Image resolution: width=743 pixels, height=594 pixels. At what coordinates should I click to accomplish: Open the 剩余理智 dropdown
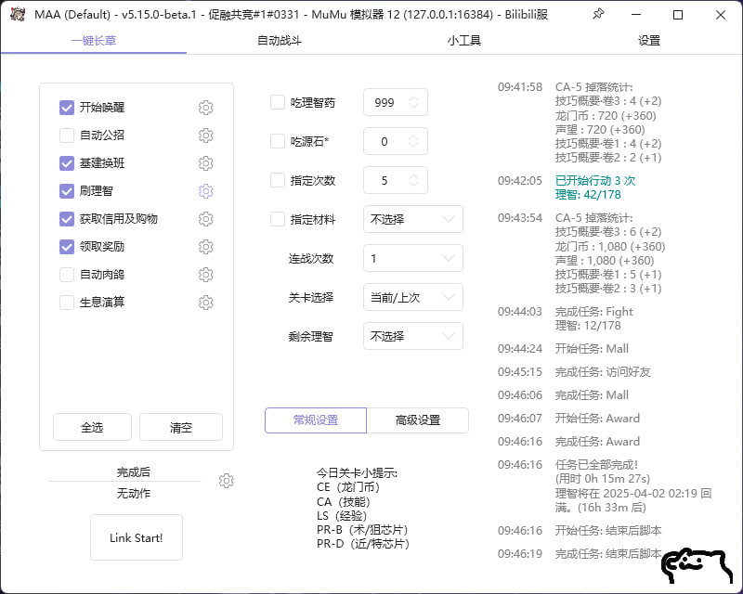[412, 337]
